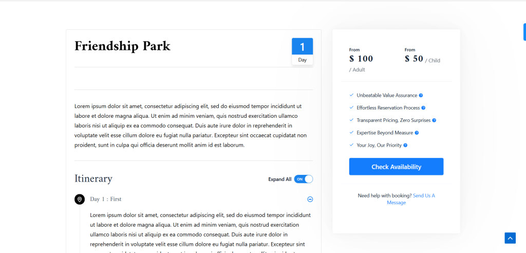Click the Friendship Park title
This screenshot has width=526, height=253.
122,46
